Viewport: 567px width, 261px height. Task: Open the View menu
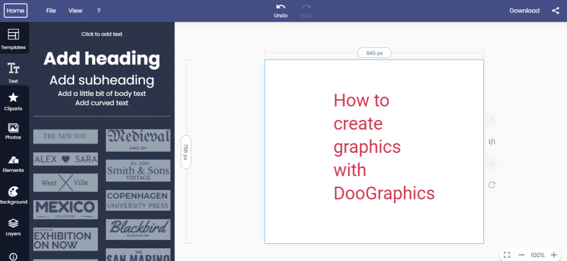click(75, 11)
